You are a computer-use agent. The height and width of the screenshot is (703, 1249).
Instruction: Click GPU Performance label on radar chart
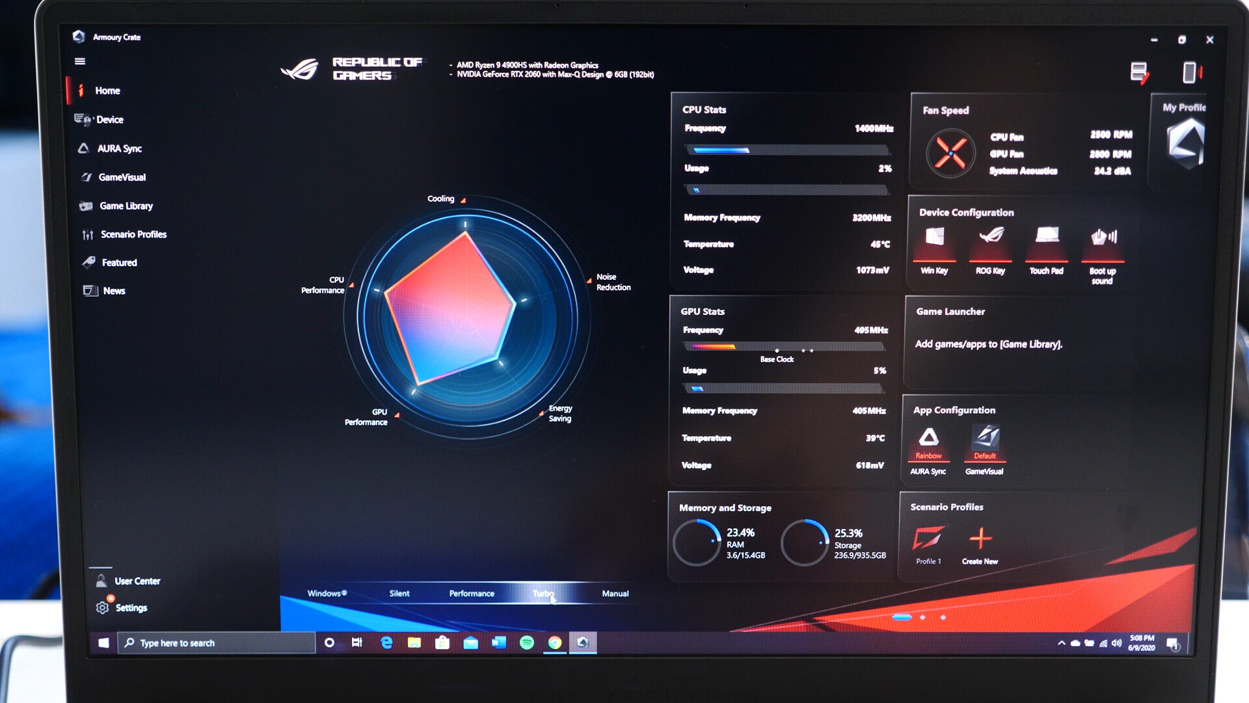[x=366, y=417]
